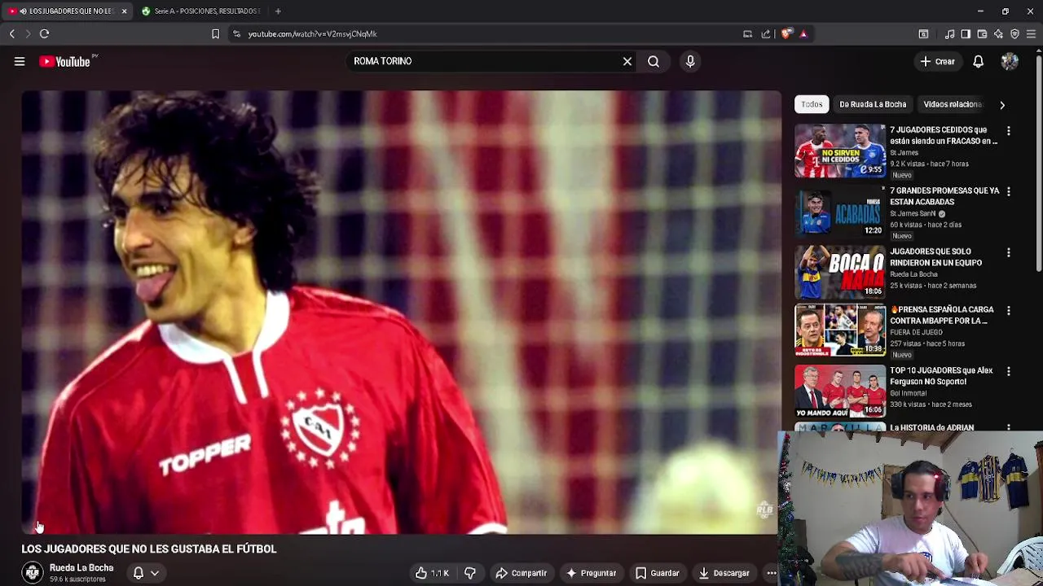1043x586 pixels.
Task: Open options for 7 Grandes Promesas video
Action: (x=1009, y=191)
